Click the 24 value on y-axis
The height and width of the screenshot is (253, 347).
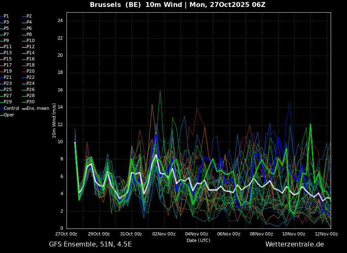pos(60,21)
